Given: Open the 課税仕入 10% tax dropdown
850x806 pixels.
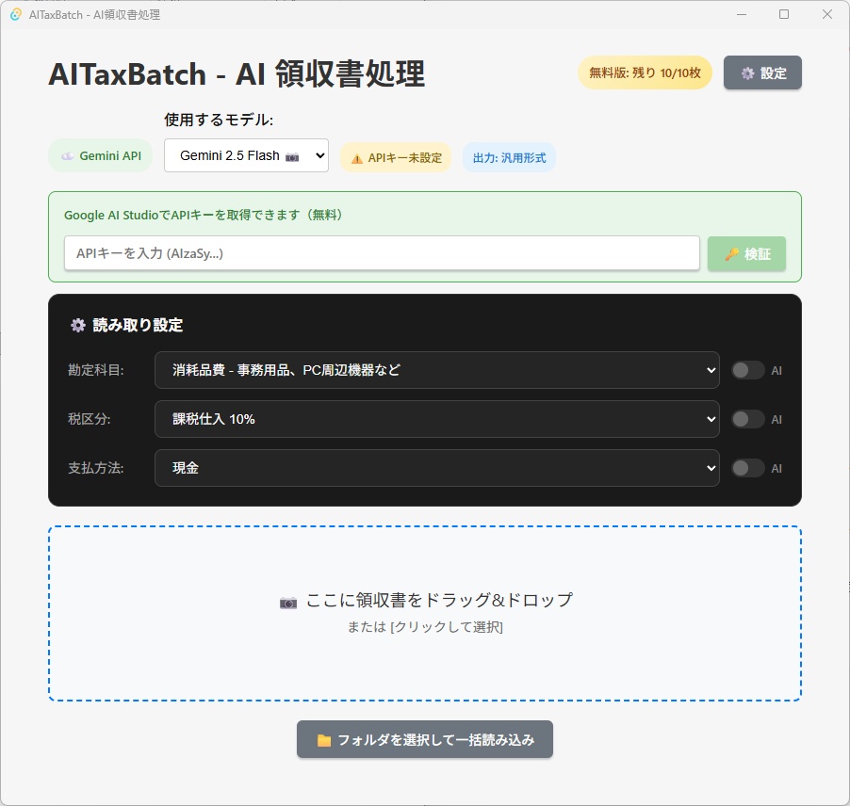Looking at the screenshot, I should (436, 419).
